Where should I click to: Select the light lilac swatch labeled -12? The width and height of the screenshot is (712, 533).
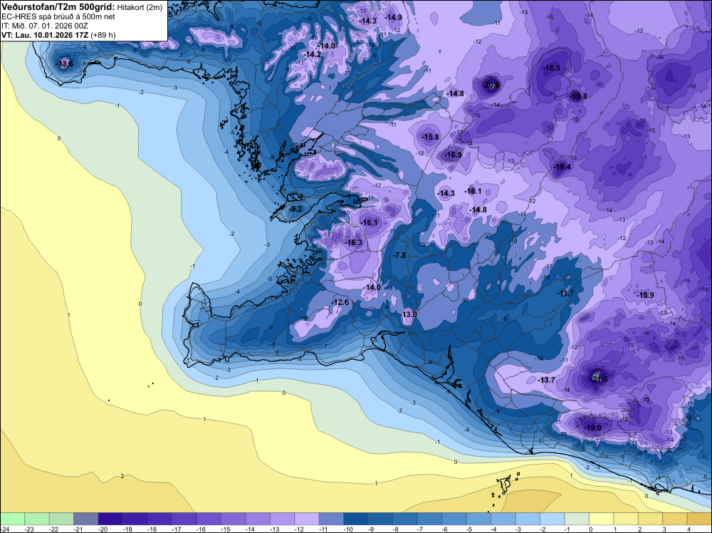click(306, 519)
